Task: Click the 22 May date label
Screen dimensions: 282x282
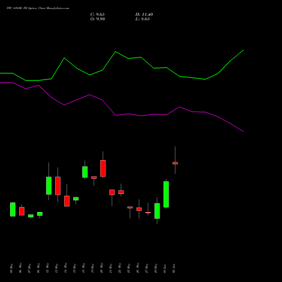Action: tap(120, 268)
